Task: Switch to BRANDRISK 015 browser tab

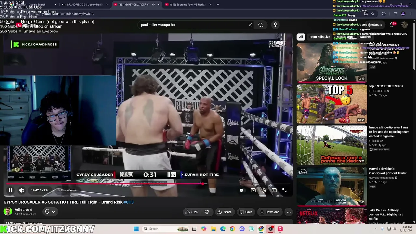Action: [85, 5]
